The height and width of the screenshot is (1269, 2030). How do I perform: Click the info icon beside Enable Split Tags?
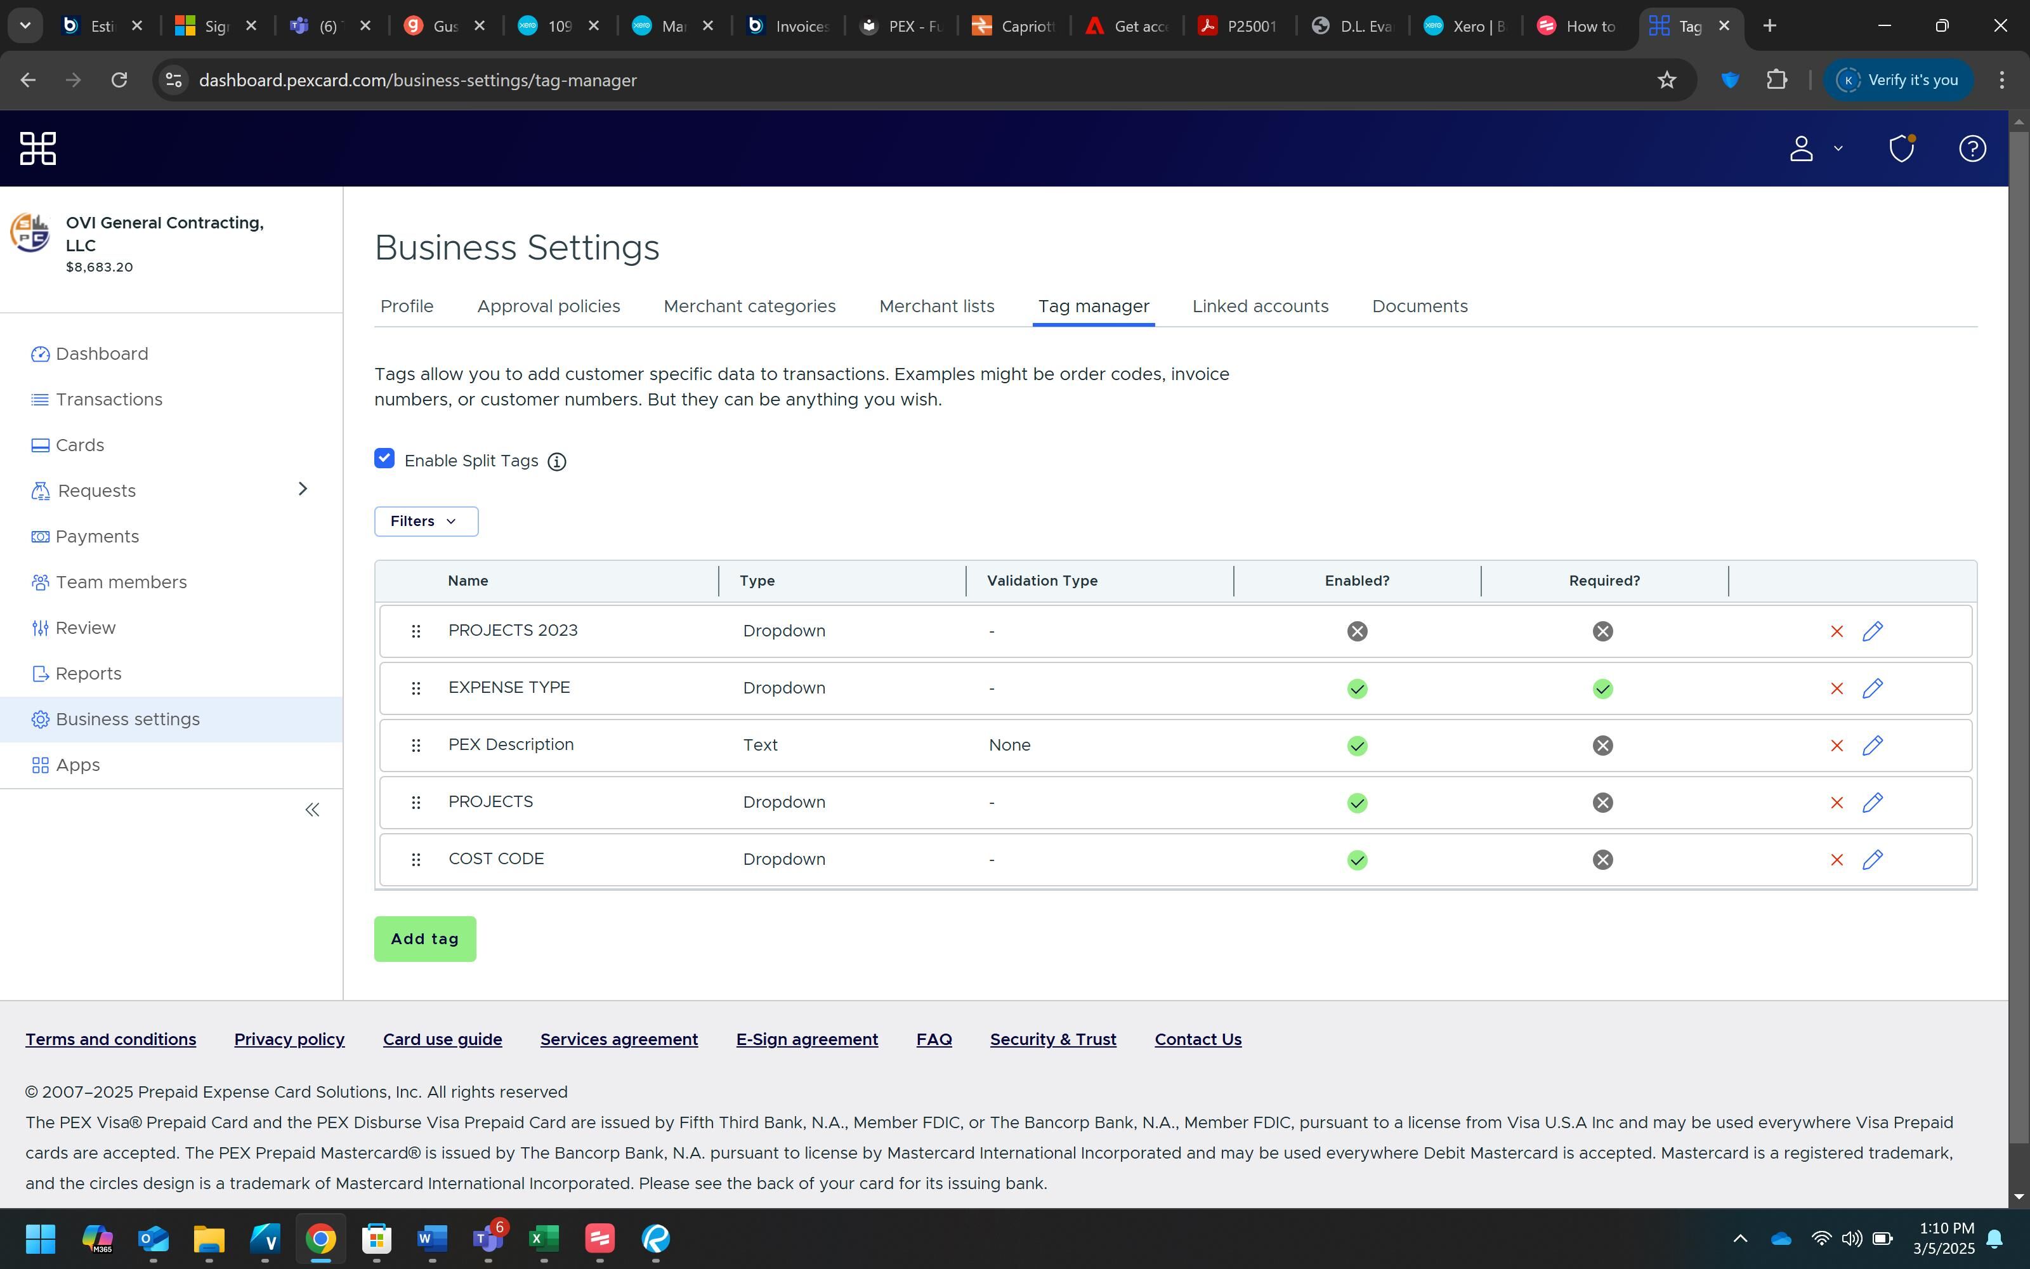557,462
